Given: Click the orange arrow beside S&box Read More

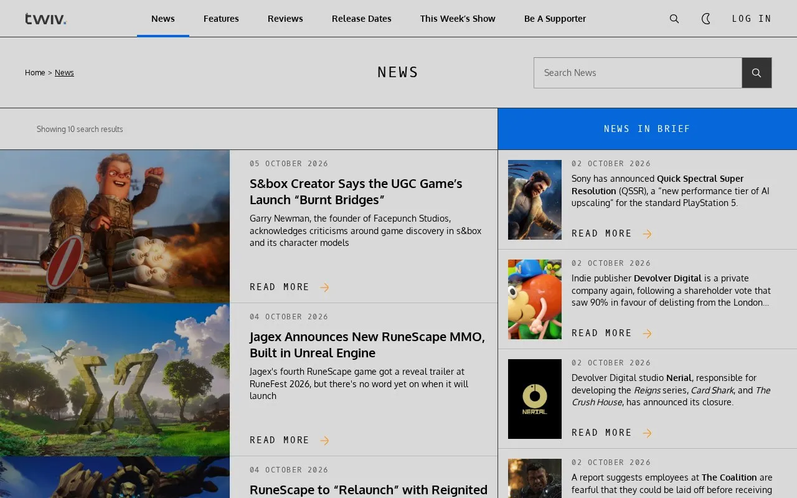Looking at the screenshot, I should pos(324,287).
